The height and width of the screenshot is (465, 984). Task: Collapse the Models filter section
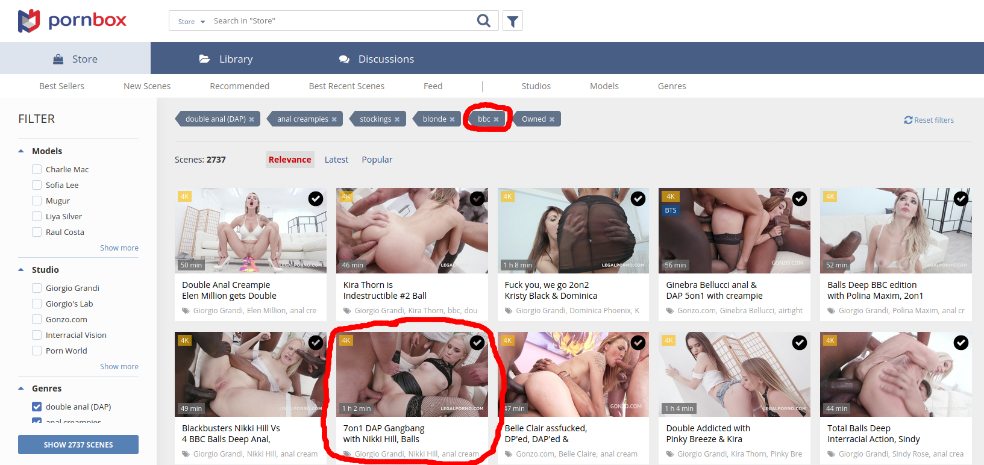coord(22,151)
